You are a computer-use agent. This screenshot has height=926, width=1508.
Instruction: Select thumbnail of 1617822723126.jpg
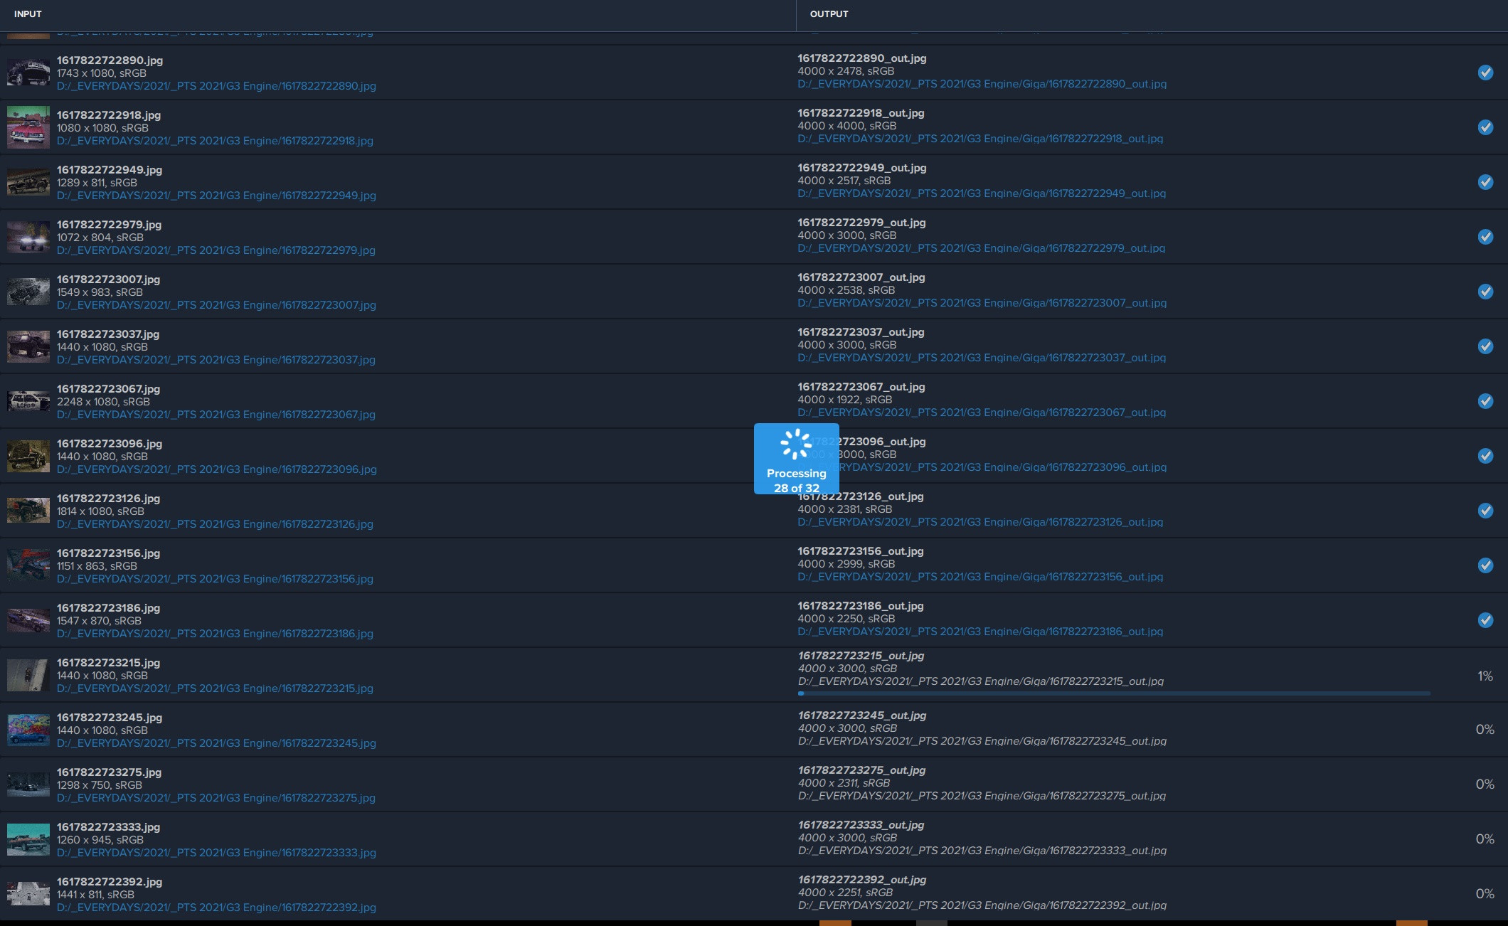(x=28, y=511)
